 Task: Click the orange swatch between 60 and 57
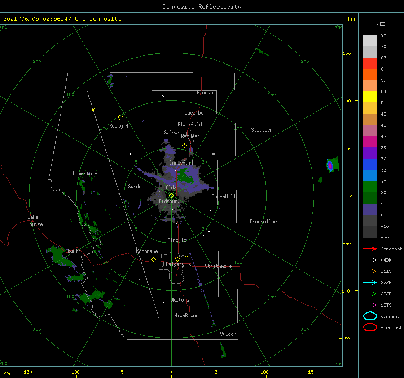click(370, 74)
